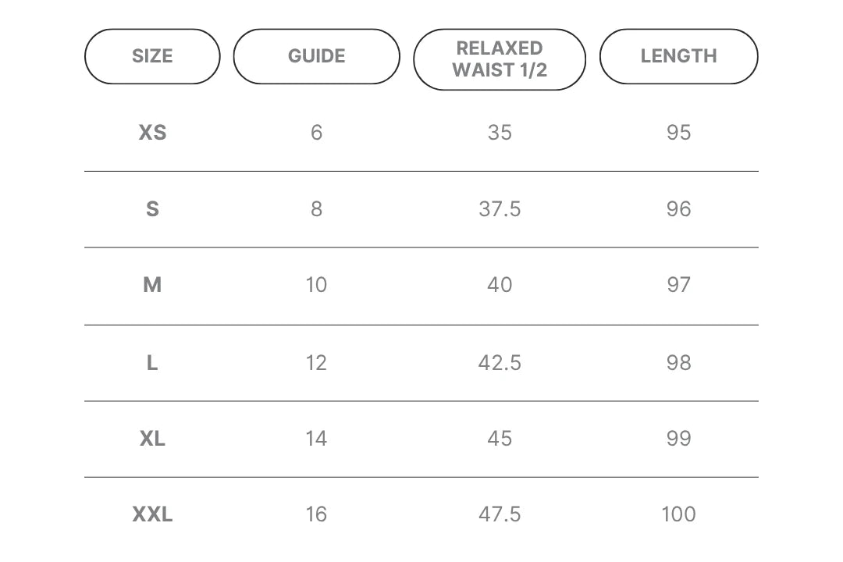Viewport: 843px width, 562px height.
Task: Click guide value 16 in XXL row
Action: pos(317,514)
